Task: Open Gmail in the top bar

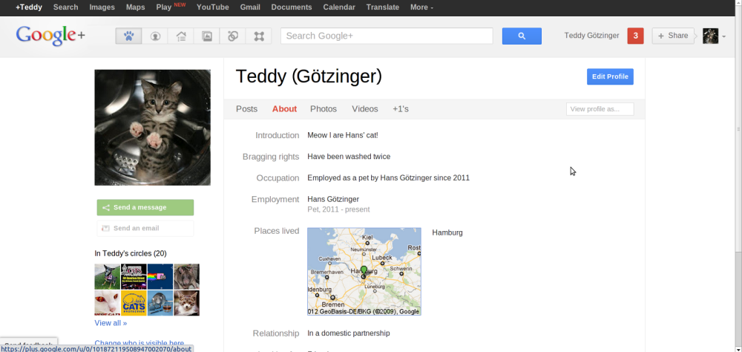Action: pyautogui.click(x=250, y=7)
